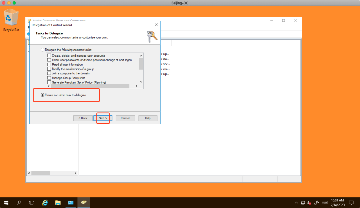Open Server Manager taskbar icon
This screenshot has height=208, width=360.
[71, 203]
